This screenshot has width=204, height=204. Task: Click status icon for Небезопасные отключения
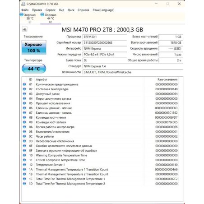point(24,141)
